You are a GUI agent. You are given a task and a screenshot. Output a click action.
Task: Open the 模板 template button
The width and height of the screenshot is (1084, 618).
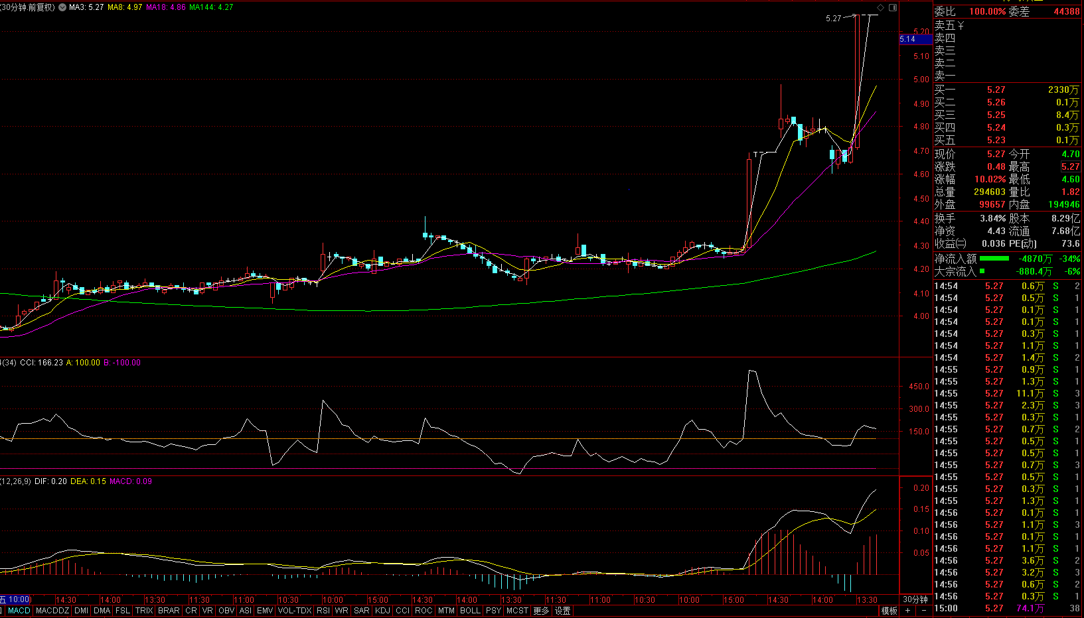[889, 611]
